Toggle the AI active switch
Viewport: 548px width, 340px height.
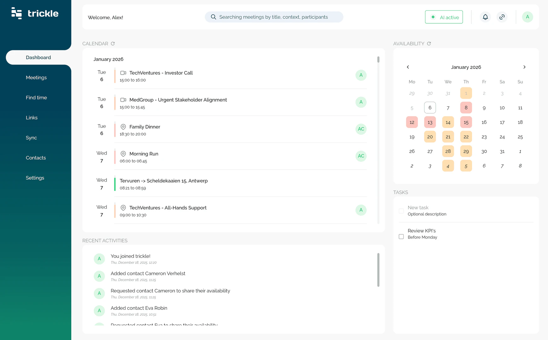click(444, 17)
